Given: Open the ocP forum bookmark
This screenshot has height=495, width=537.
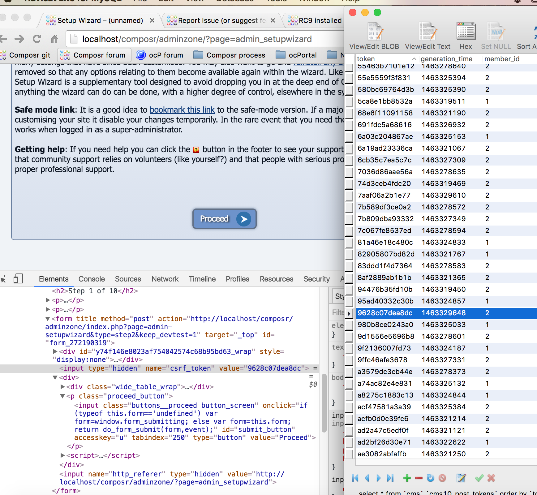Looking at the screenshot, I should click(x=160, y=55).
